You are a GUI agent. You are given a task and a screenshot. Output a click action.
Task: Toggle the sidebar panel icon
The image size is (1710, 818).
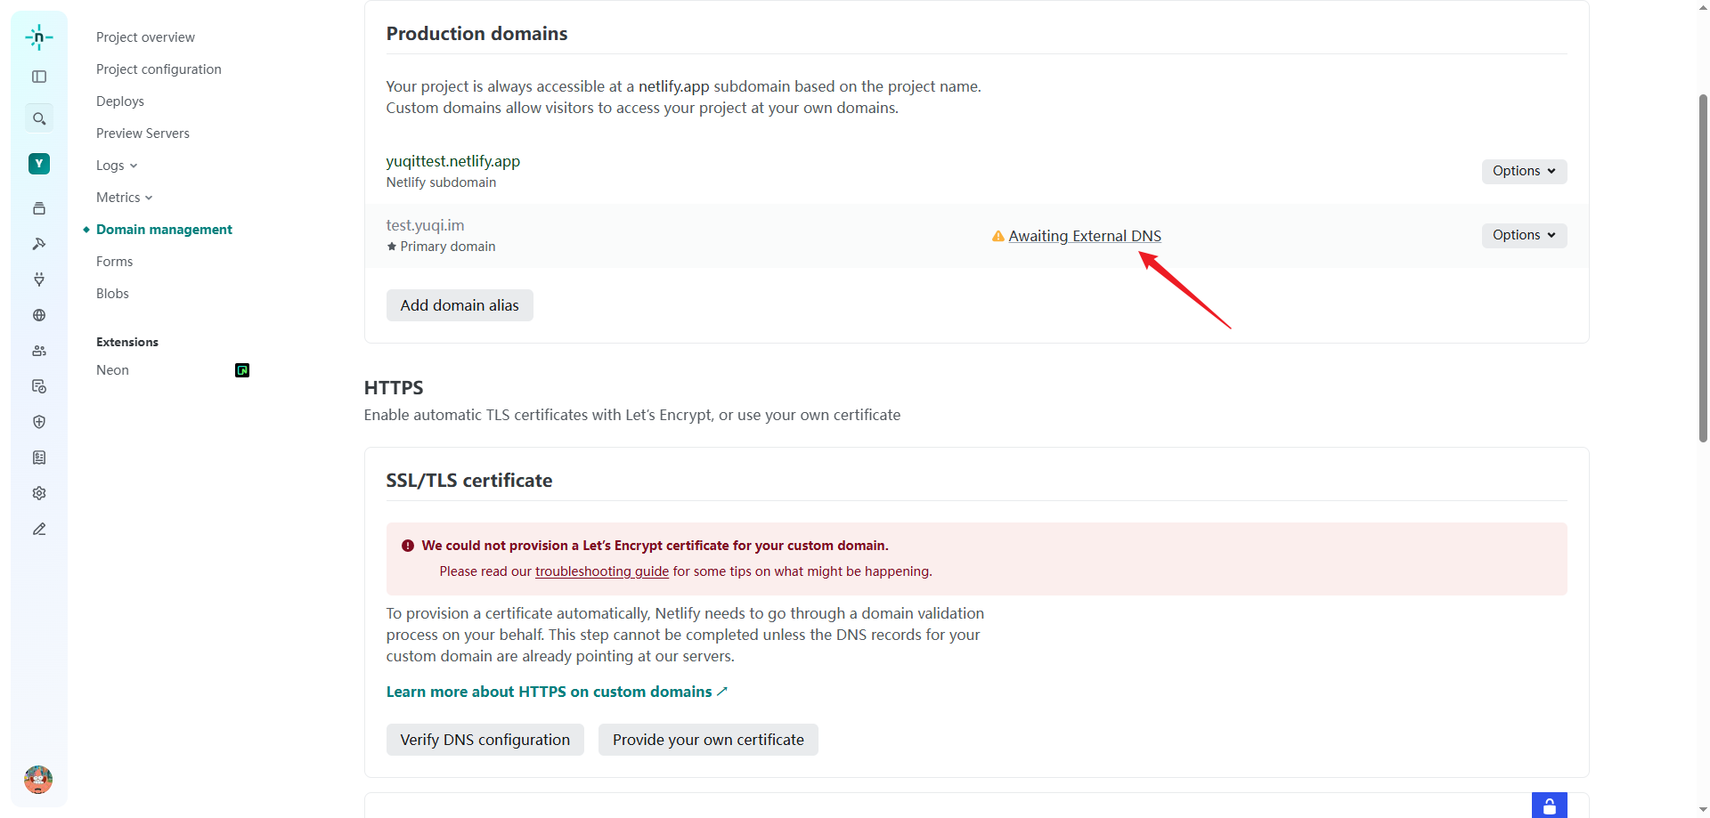point(39,77)
